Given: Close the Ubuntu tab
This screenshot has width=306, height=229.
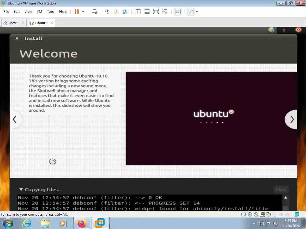Looking at the screenshot, I should point(52,23).
